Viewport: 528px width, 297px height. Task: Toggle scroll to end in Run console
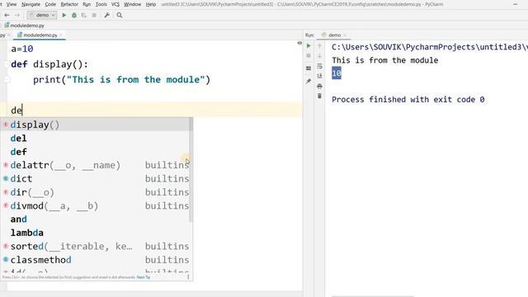point(319,76)
